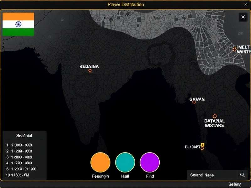Click the KEDAINA map marker

[90, 70]
